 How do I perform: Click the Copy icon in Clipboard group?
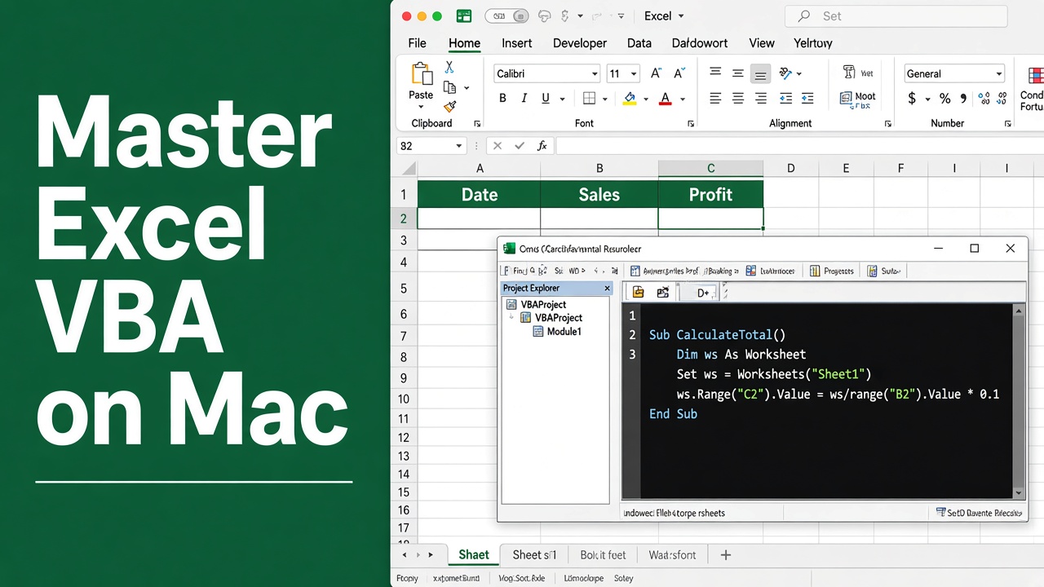click(x=449, y=87)
